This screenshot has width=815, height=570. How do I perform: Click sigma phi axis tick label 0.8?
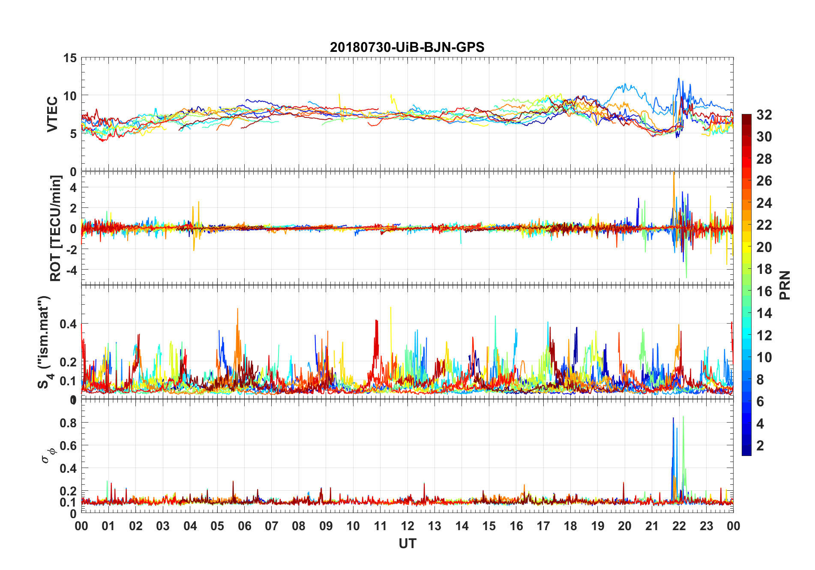69,423
